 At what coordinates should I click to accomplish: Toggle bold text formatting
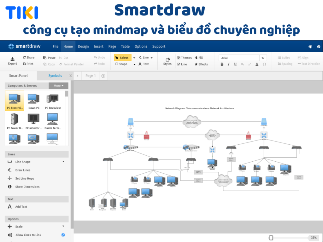[x=222, y=64]
